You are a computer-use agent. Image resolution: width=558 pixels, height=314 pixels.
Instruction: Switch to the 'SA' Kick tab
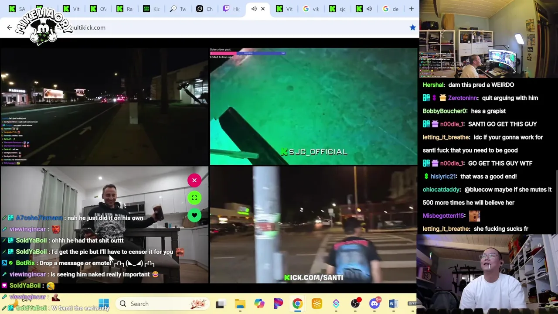17,9
